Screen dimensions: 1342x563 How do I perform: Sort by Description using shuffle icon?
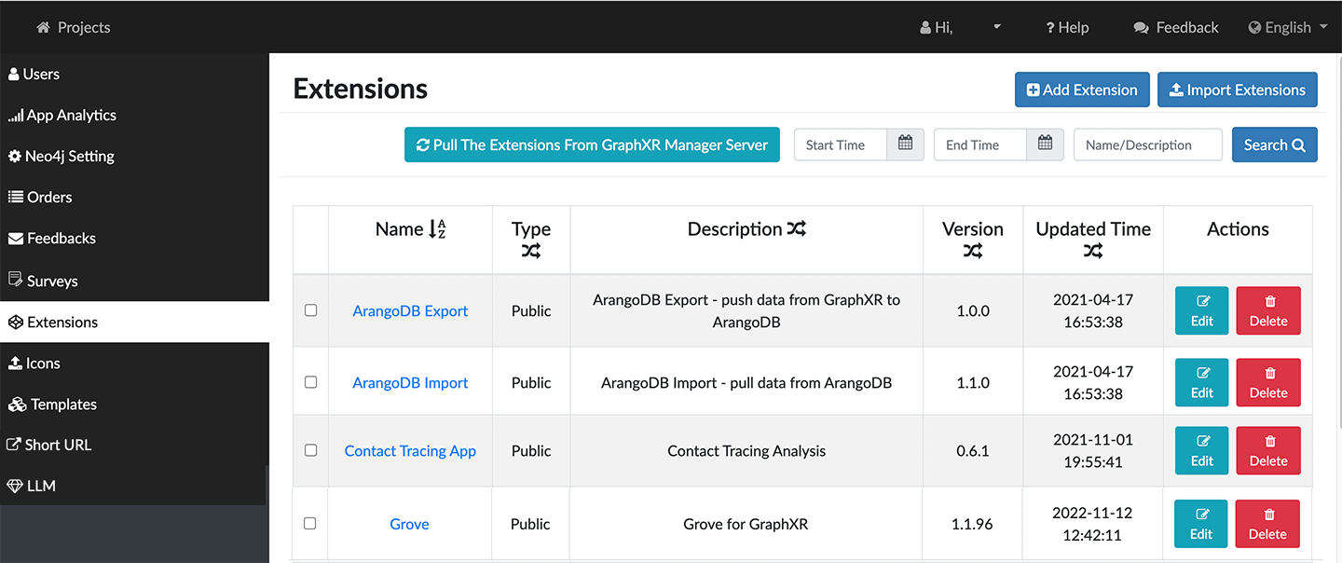796,229
